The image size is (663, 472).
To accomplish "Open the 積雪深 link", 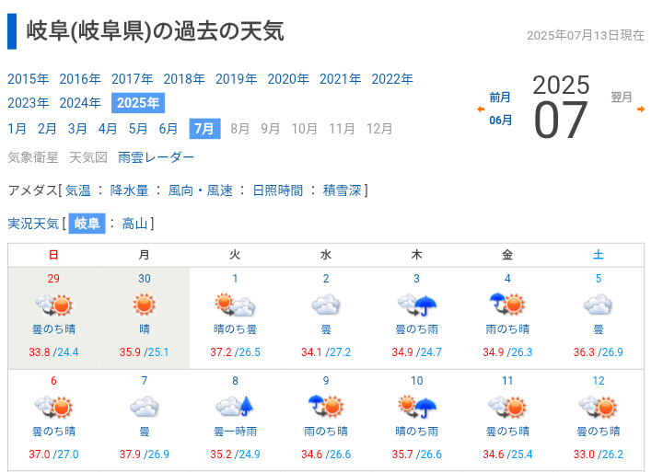I will point(342,190).
